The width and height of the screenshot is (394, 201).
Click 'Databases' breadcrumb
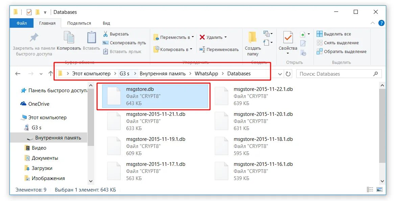239,74
